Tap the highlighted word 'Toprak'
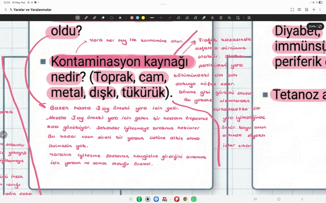 (114, 77)
